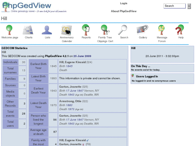The height and width of the screenshot is (146, 195).
Task: Click the Birth 1883 date link
Action: pos(69,105)
